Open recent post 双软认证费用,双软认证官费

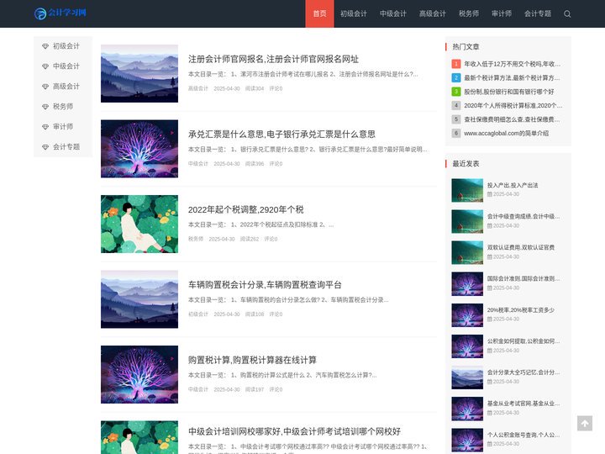pyautogui.click(x=521, y=247)
